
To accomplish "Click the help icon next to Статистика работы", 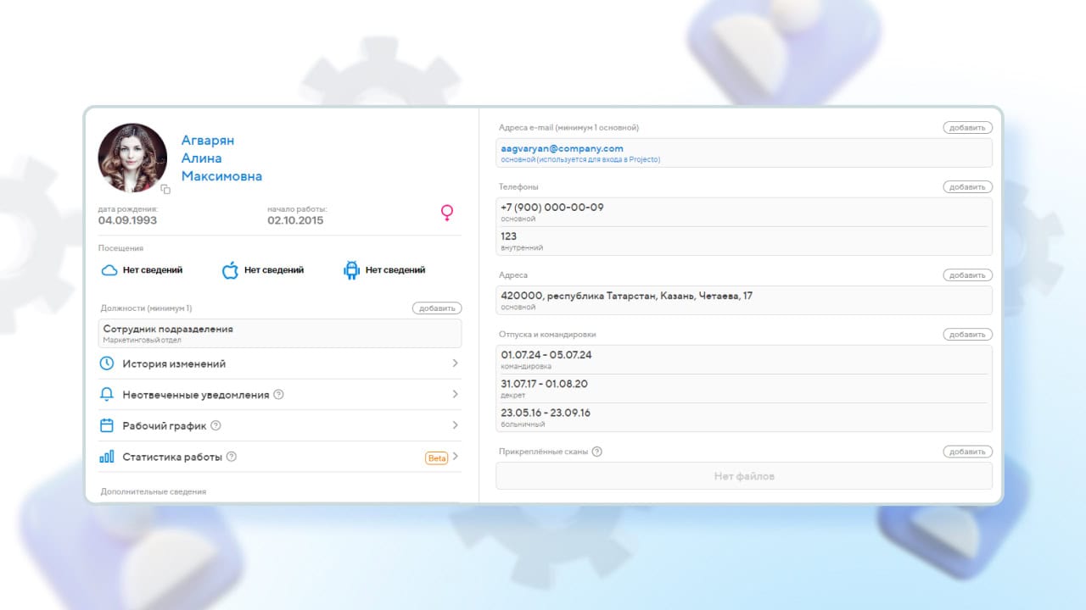I will [232, 457].
